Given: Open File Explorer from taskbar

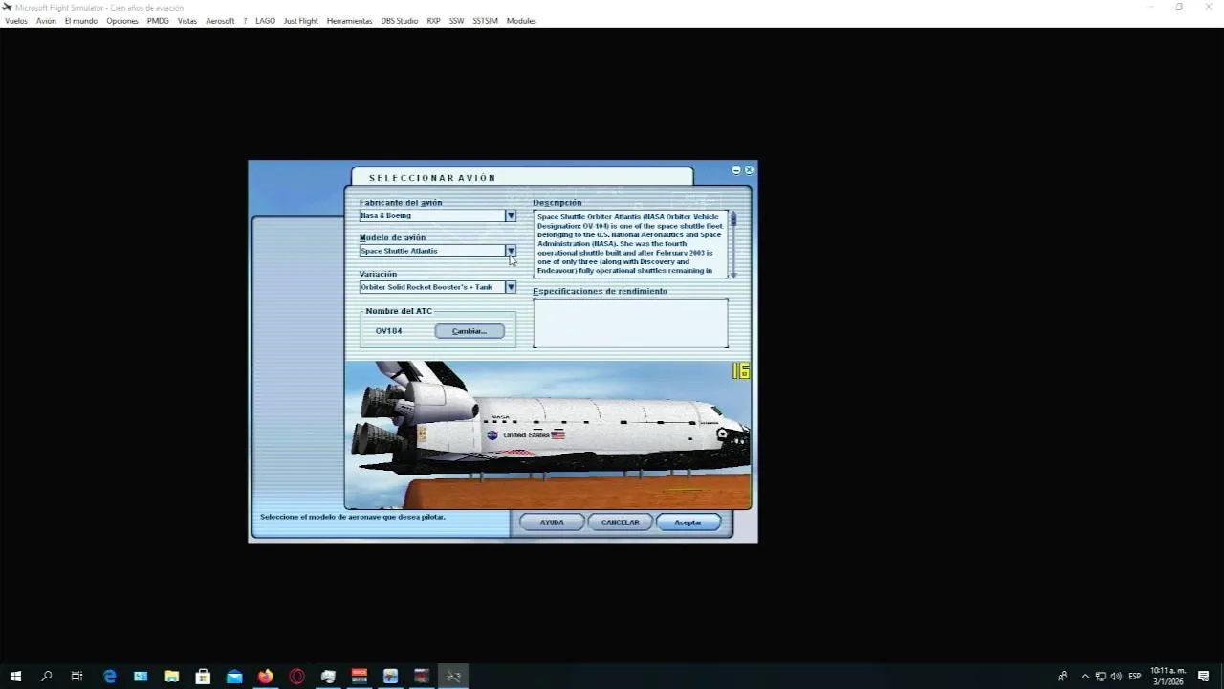Looking at the screenshot, I should tap(172, 677).
